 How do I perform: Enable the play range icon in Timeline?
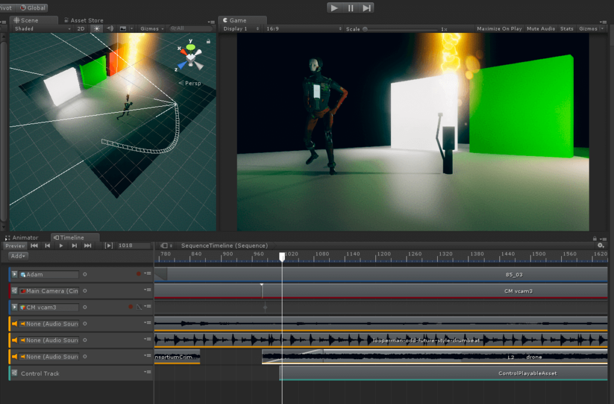point(109,246)
